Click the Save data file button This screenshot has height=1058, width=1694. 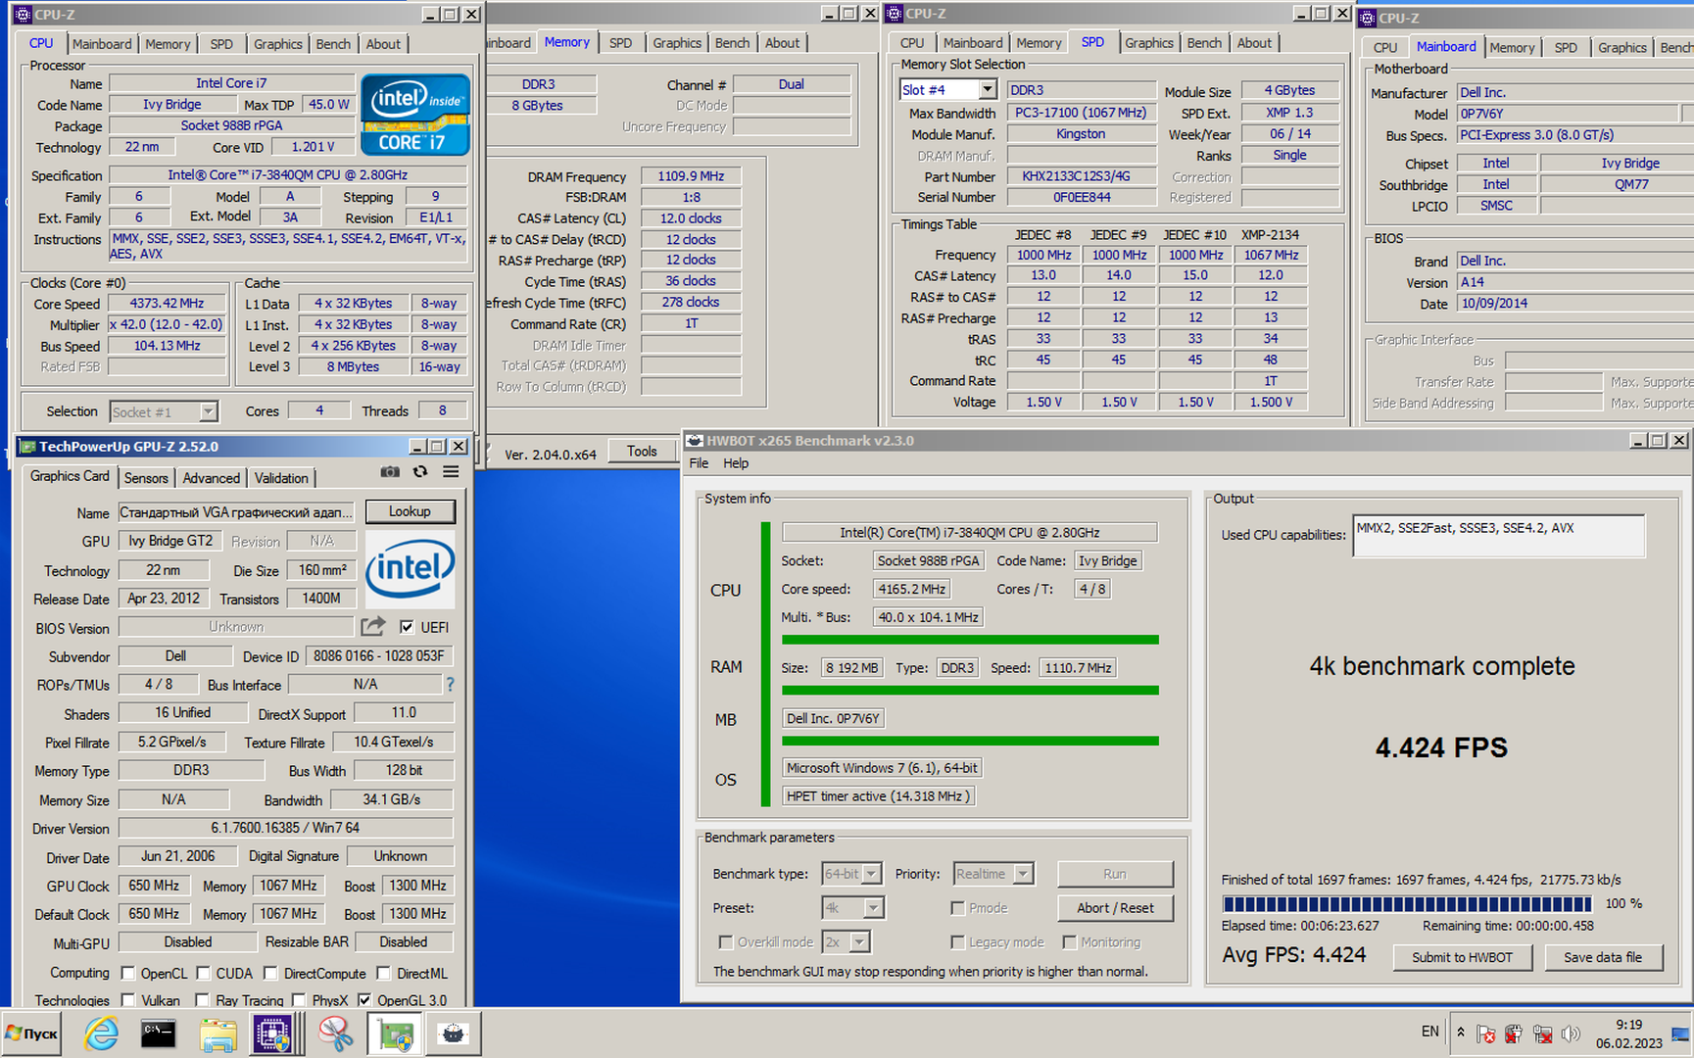1603,957
